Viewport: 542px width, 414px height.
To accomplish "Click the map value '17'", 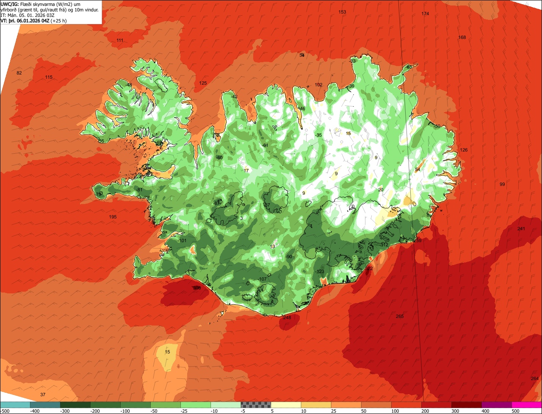I will tap(246, 171).
